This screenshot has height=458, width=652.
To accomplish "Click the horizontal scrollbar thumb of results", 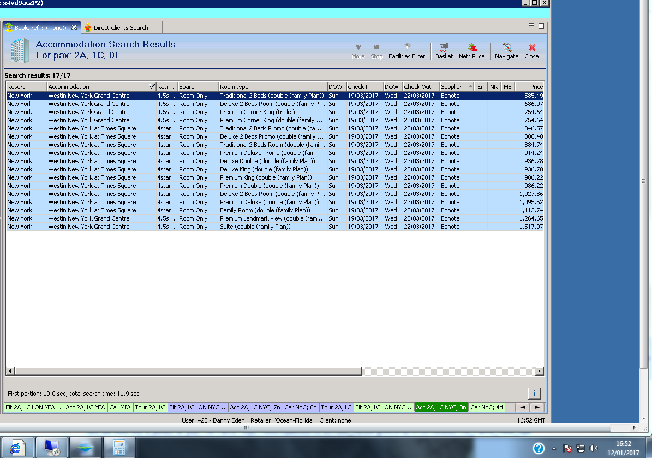I will pos(188,371).
